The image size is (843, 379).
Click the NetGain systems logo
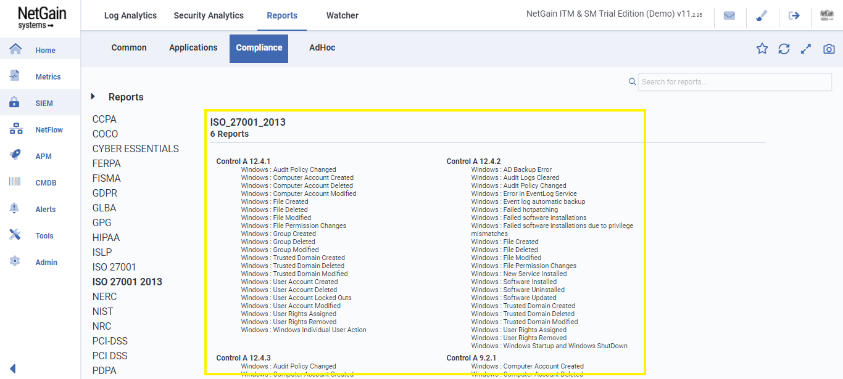(x=41, y=17)
